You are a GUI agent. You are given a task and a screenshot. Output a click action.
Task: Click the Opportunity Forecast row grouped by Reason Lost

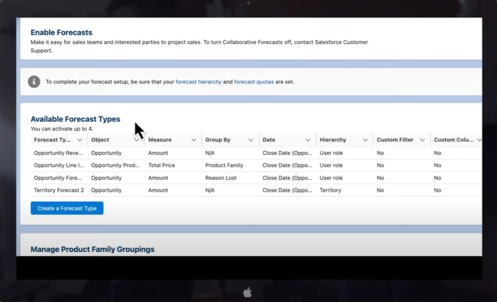pos(58,177)
